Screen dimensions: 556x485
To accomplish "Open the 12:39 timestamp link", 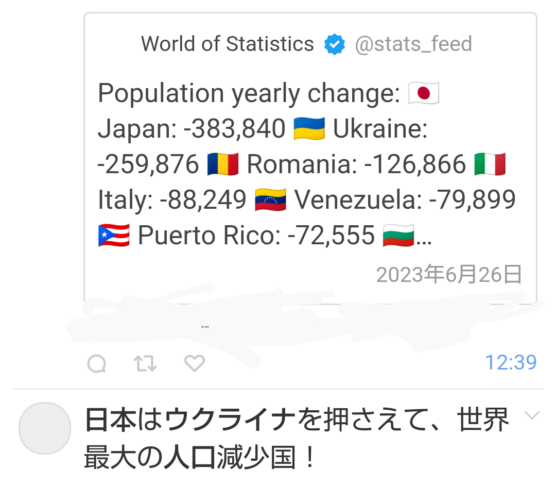I will click(511, 362).
